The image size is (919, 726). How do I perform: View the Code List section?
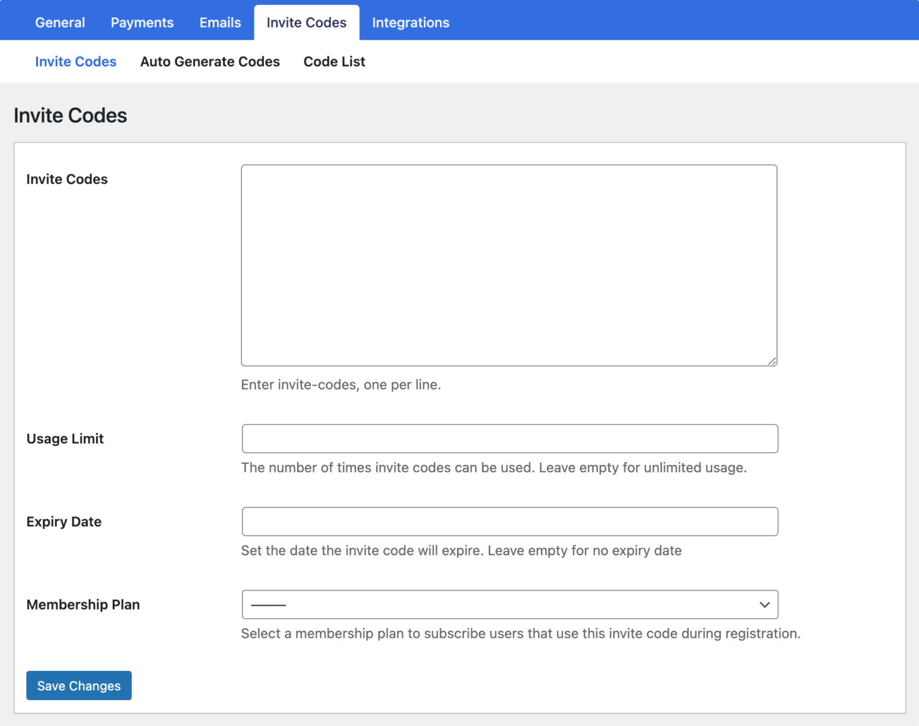(x=335, y=61)
